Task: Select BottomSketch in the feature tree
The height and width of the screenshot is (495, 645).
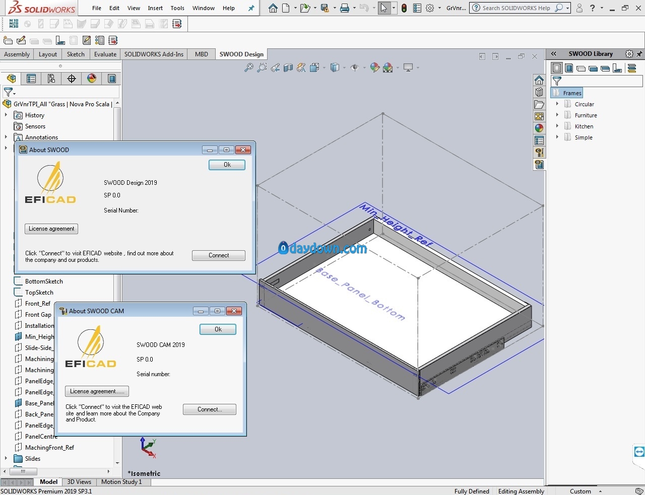Action: (44, 281)
